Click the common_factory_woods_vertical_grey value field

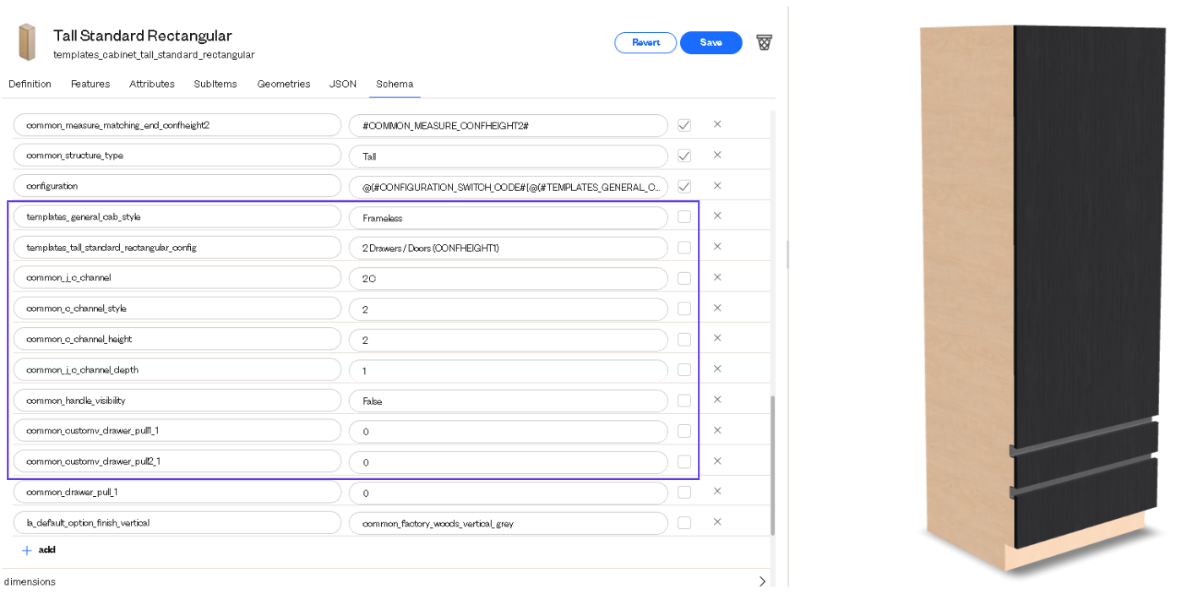509,523
